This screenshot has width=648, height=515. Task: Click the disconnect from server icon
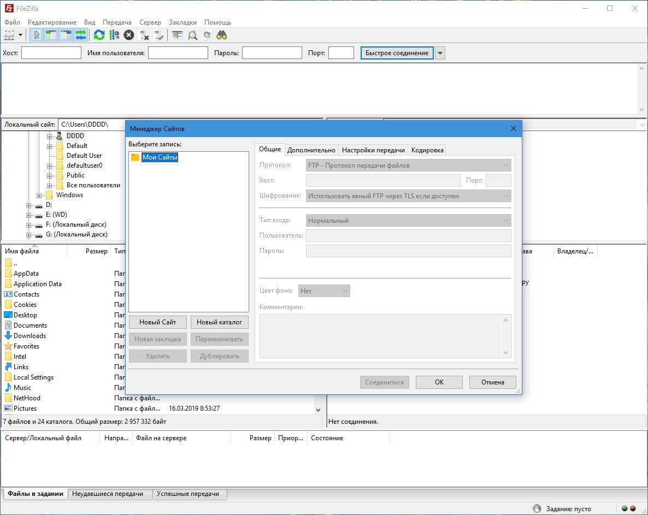[x=144, y=35]
